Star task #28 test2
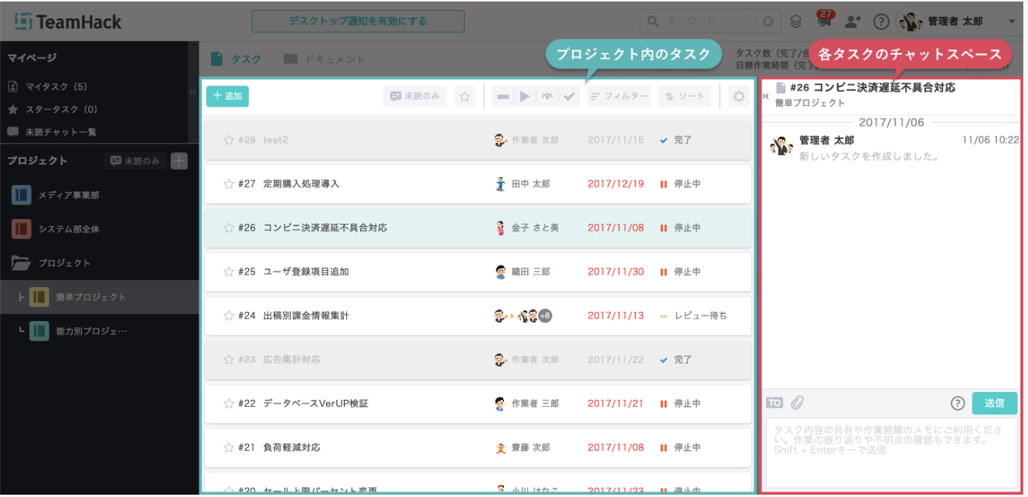Image resolution: width=1028 pixels, height=497 pixels. pyautogui.click(x=228, y=140)
